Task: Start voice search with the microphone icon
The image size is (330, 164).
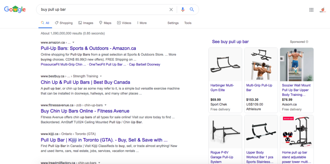Action: pyautogui.click(x=183, y=9)
